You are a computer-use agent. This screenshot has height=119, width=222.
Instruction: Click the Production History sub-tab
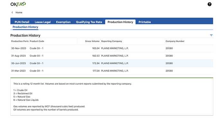pyautogui.click(x=25, y=27)
